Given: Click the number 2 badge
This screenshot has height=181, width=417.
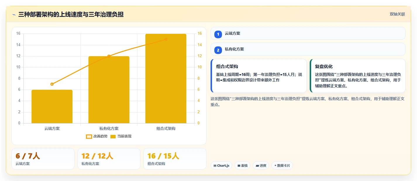Looking at the screenshot, I should 218,50.
